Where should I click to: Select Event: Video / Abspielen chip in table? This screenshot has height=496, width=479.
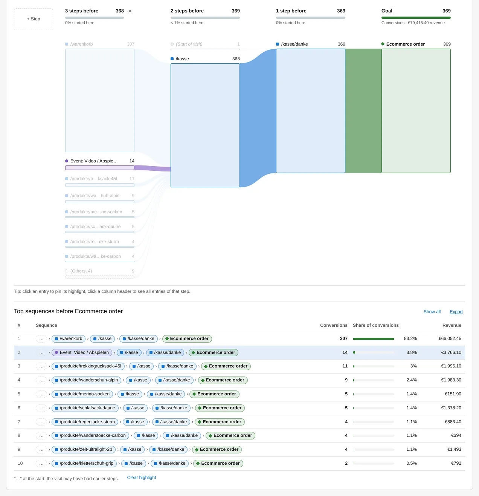pos(82,353)
